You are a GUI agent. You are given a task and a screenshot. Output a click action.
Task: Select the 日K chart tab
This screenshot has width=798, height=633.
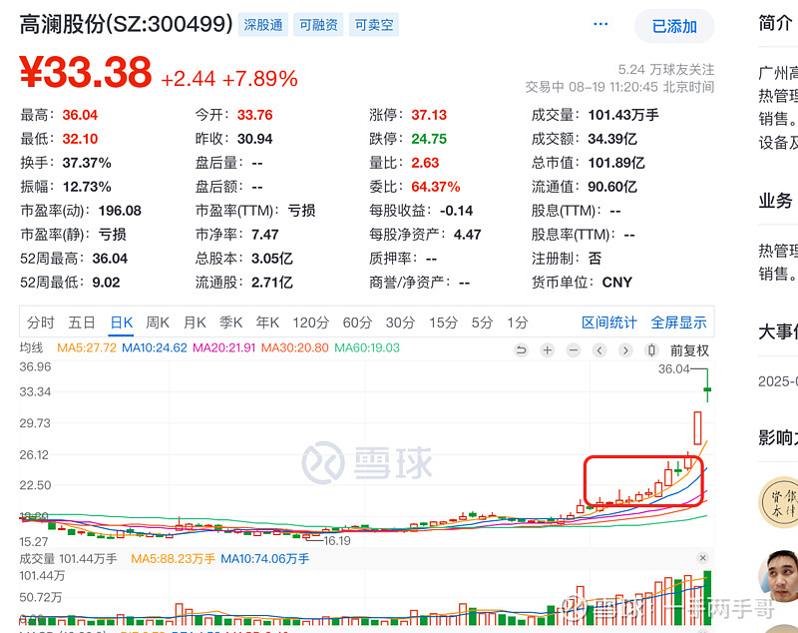coord(121,322)
